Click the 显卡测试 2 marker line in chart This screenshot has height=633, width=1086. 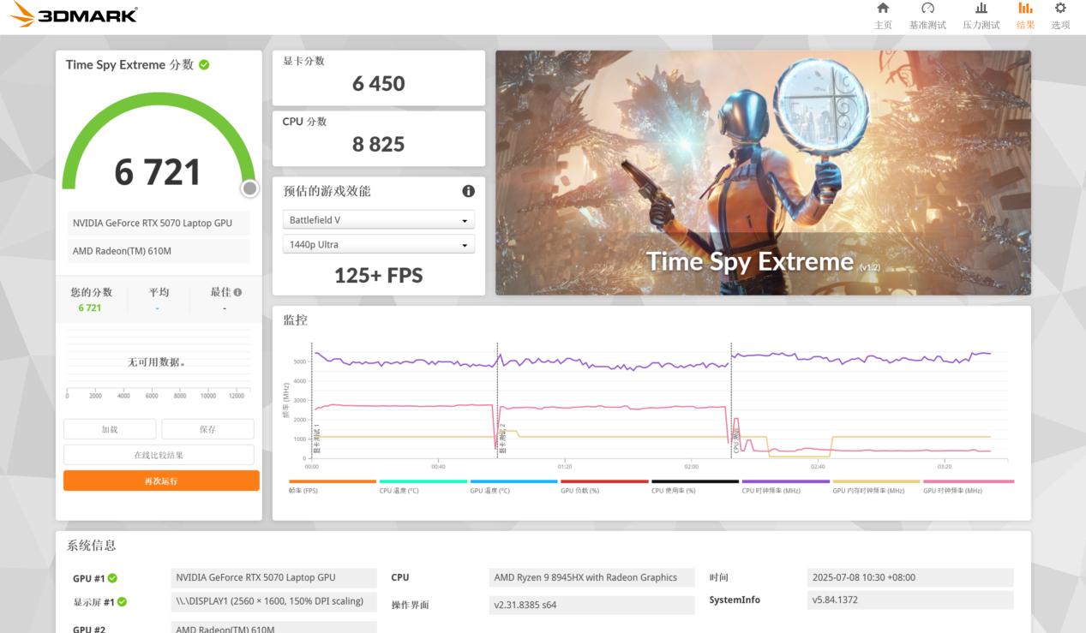(x=498, y=403)
